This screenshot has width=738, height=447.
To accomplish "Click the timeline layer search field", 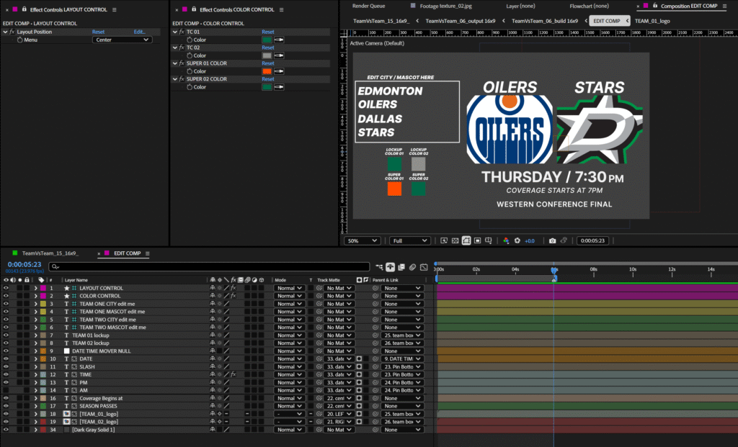I will click(209, 267).
